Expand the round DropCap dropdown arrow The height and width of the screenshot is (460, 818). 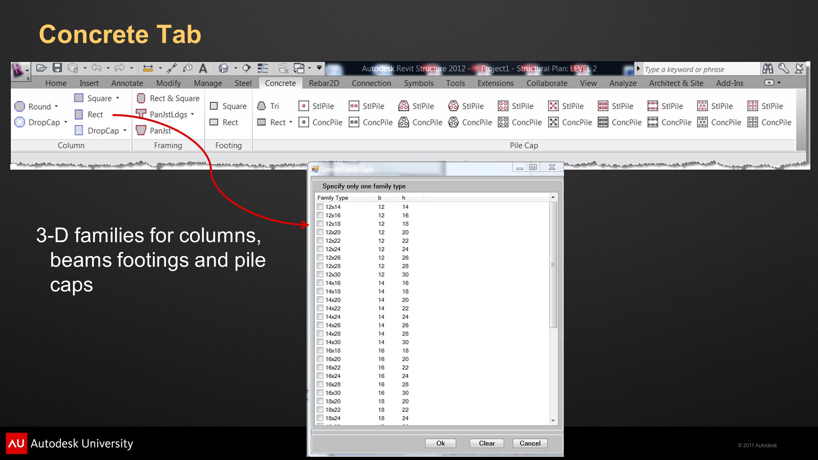[66, 122]
